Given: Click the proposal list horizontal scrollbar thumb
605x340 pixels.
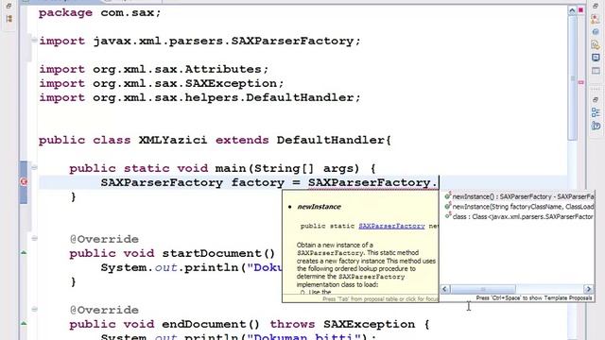Looking at the screenshot, I should tap(483, 289).
